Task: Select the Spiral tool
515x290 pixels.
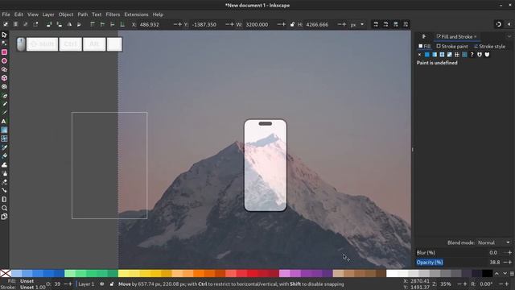Action: (4, 87)
